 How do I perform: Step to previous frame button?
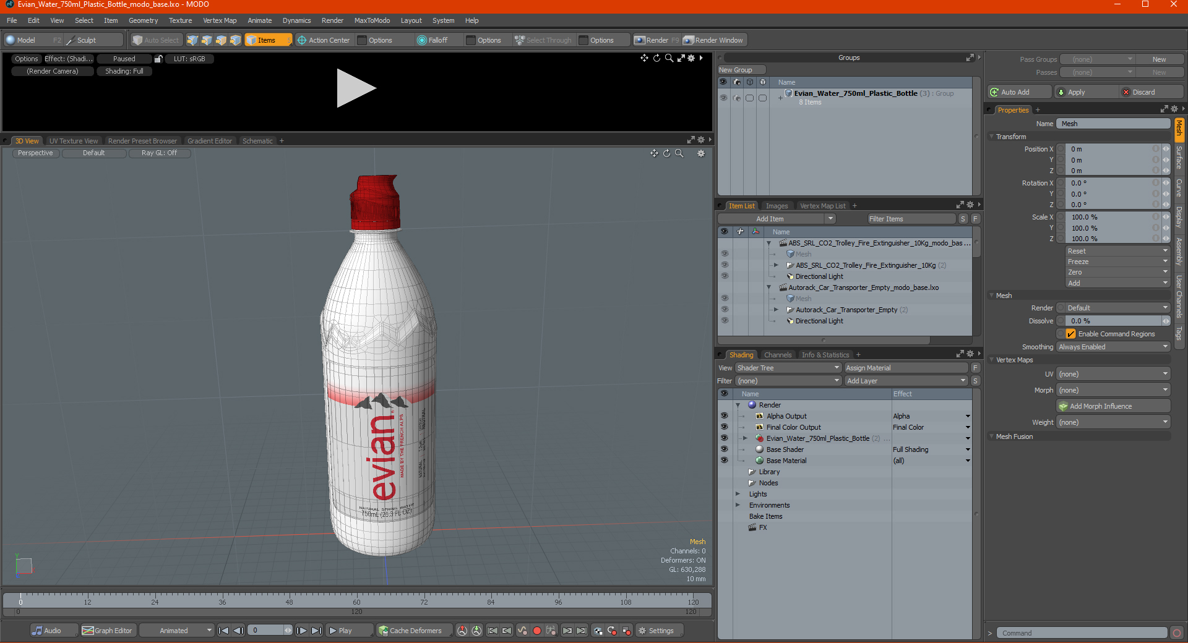(x=238, y=631)
